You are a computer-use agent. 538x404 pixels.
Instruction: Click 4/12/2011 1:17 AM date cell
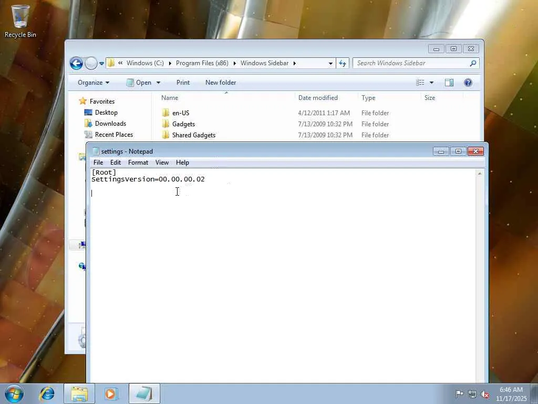[x=324, y=113]
